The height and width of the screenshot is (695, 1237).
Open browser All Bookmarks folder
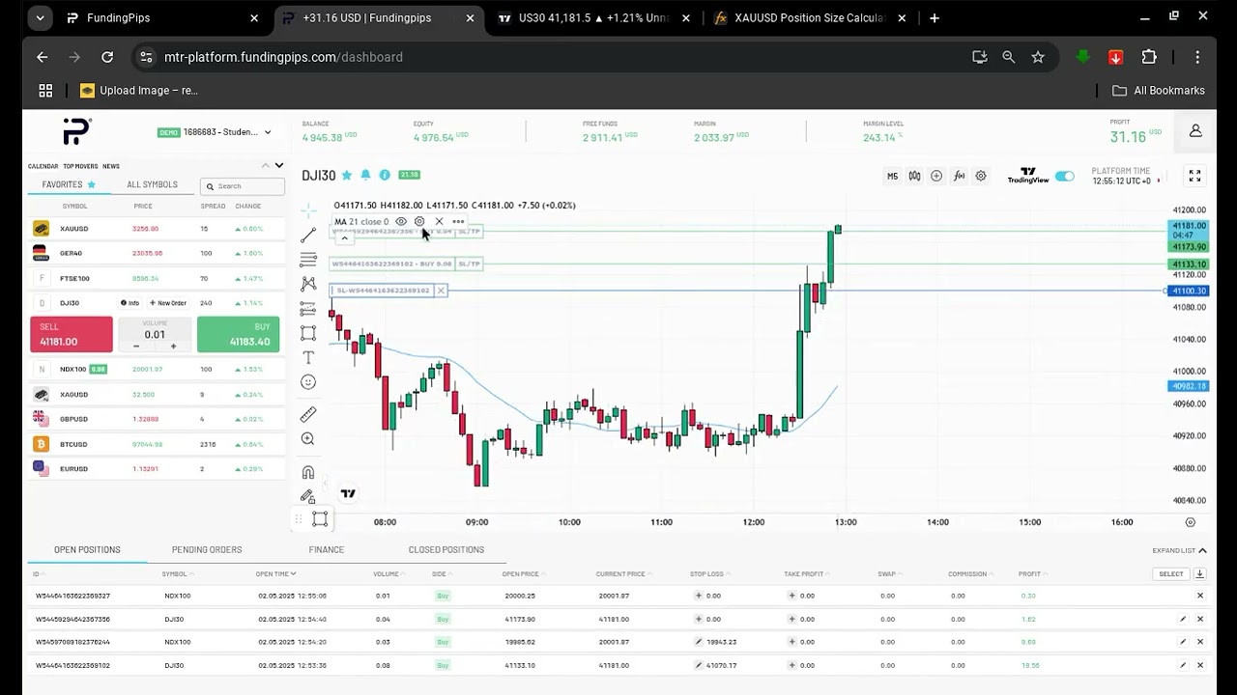pos(1159,90)
